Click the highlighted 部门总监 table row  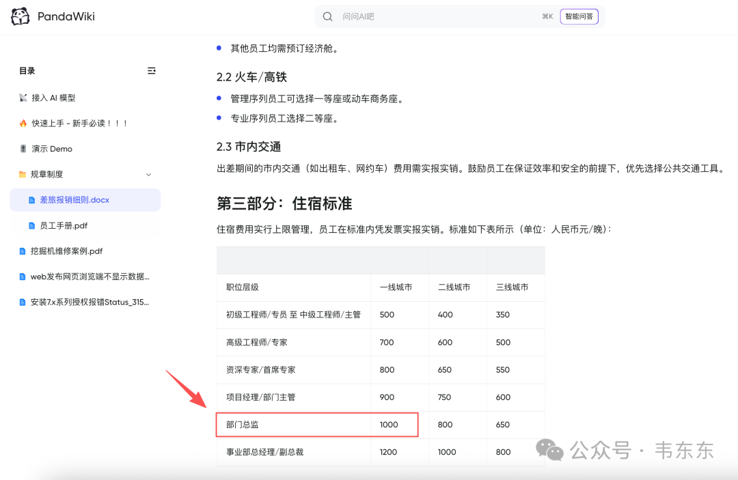317,424
